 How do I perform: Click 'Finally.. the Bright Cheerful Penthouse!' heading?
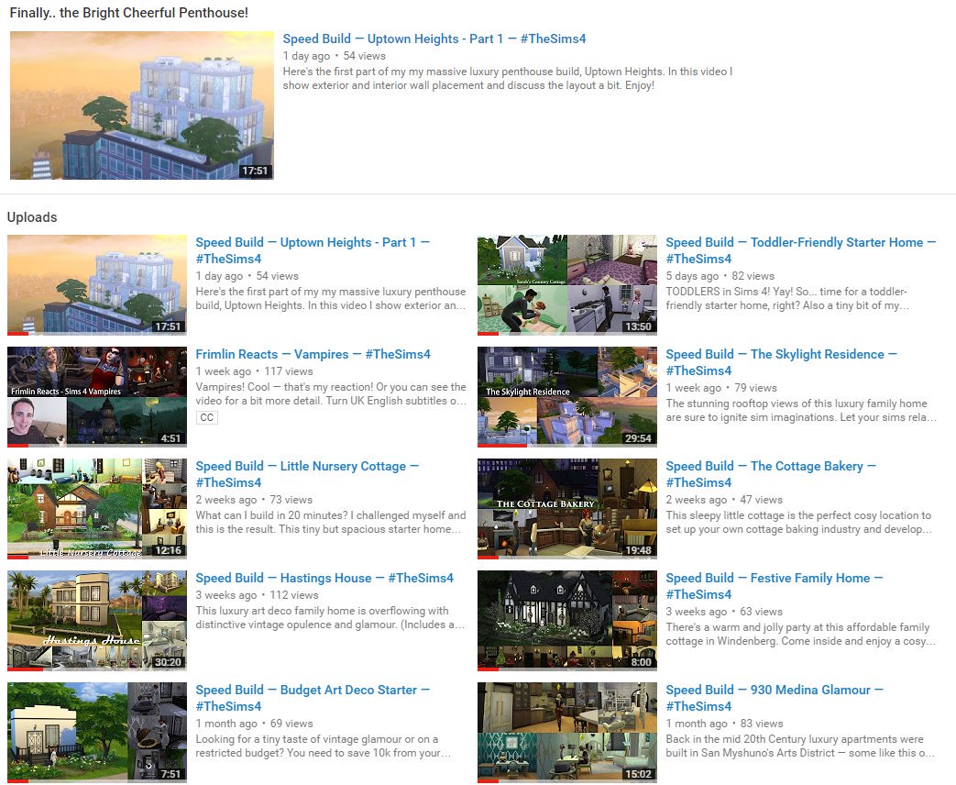(x=128, y=12)
